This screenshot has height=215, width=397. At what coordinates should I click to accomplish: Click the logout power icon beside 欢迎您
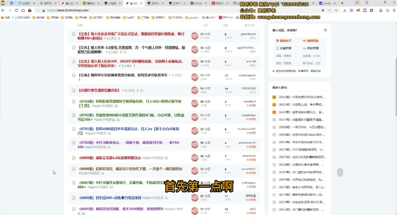325,30
